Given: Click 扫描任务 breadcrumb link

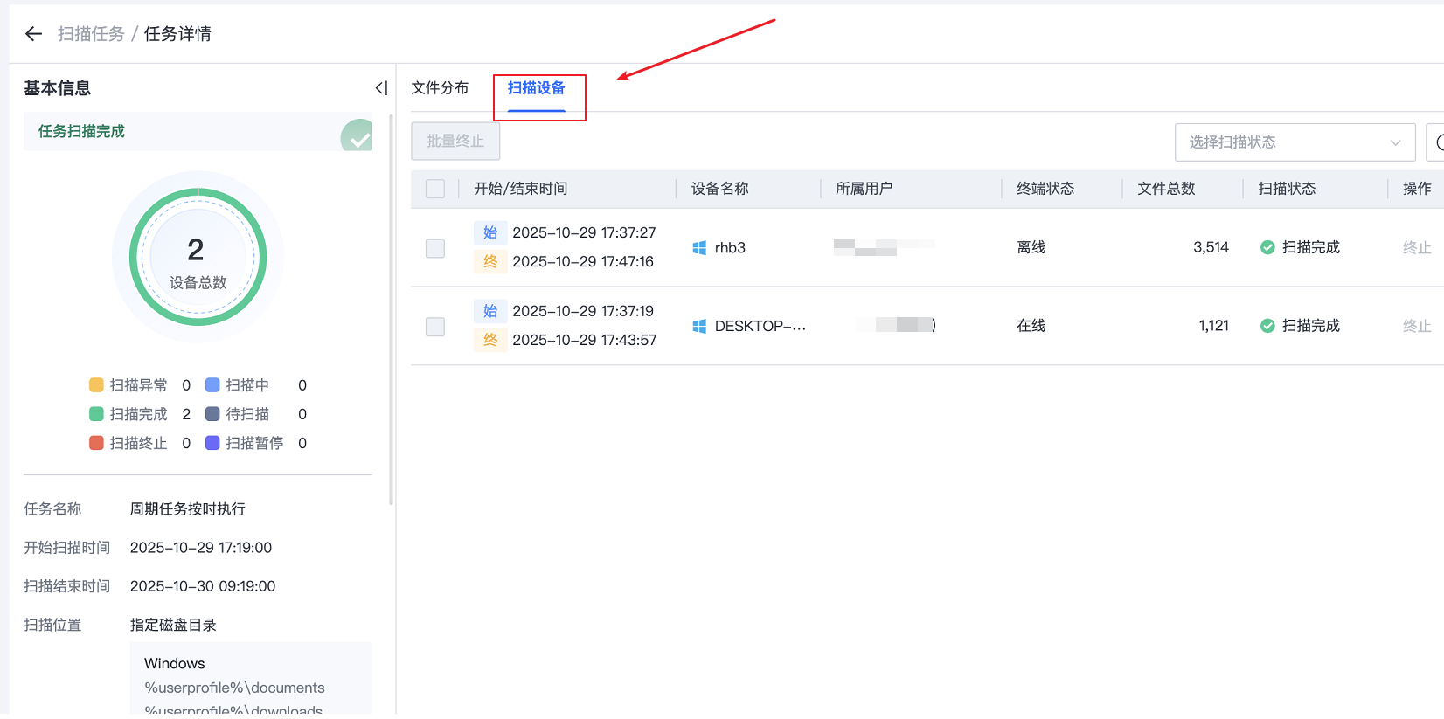Looking at the screenshot, I should (x=91, y=34).
